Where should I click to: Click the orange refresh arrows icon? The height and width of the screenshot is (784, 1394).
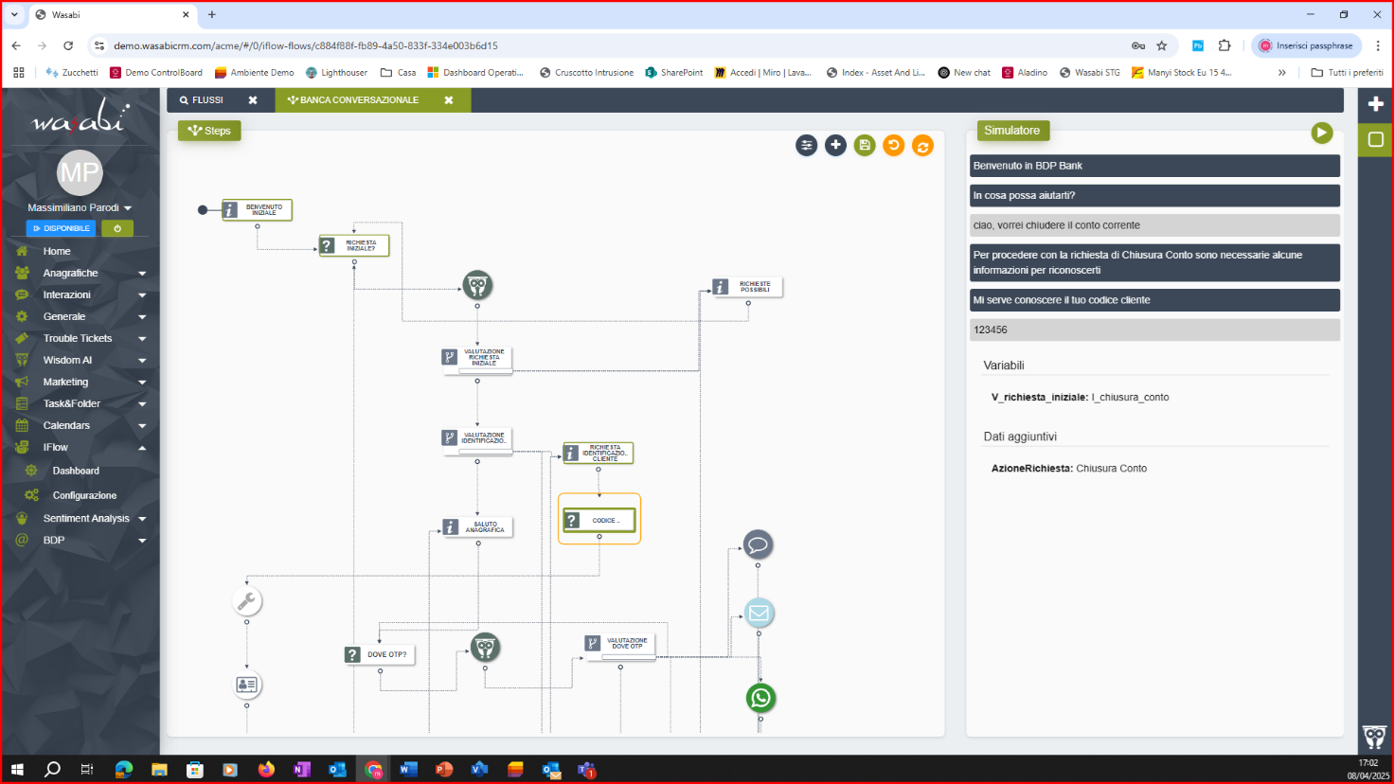point(922,146)
